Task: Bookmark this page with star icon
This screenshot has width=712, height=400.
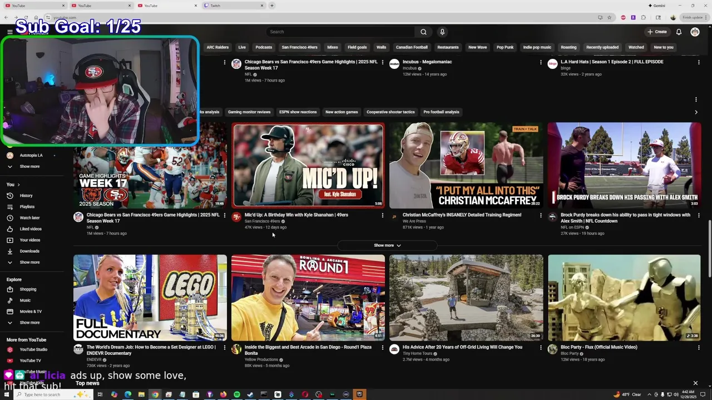Action: coord(609,17)
